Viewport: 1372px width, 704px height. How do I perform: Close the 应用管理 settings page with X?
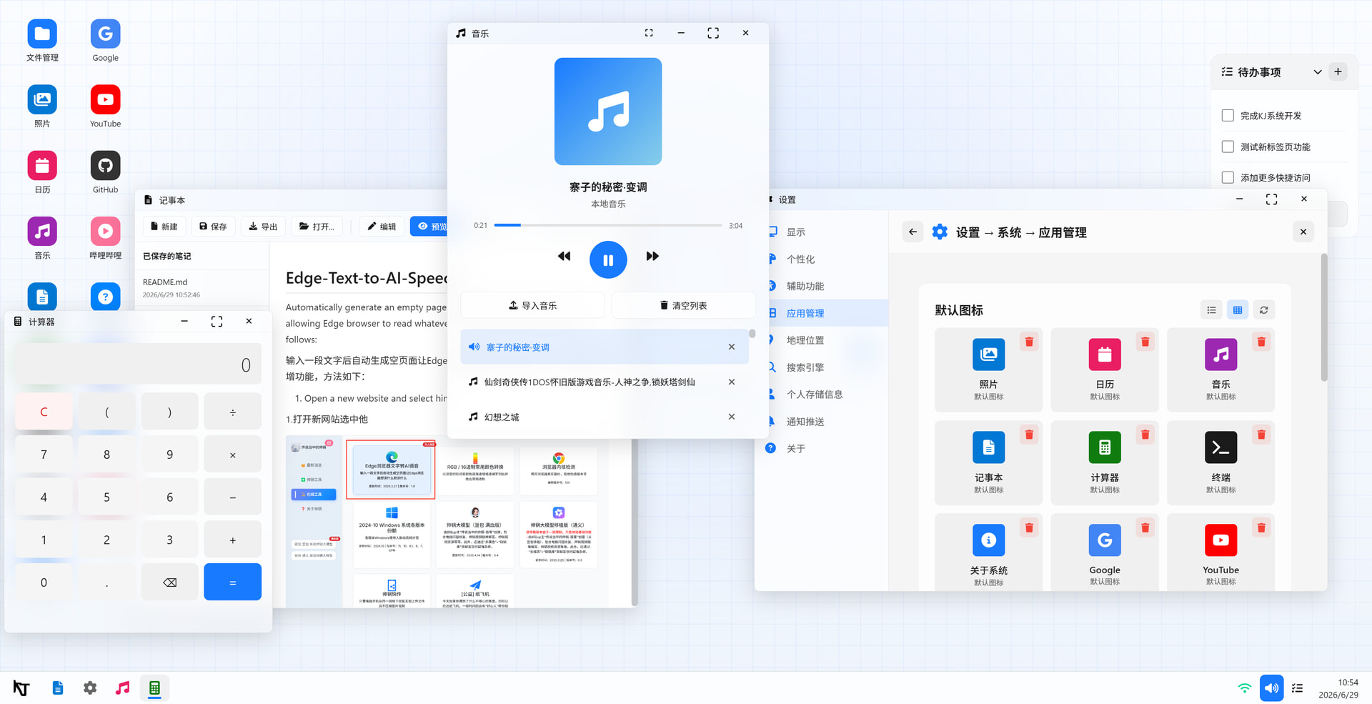tap(1303, 232)
